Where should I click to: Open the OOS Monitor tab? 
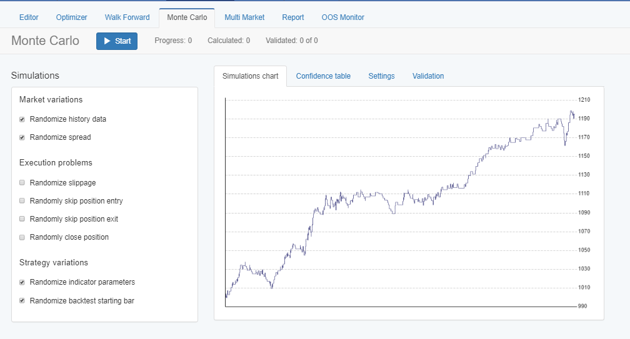(x=342, y=17)
